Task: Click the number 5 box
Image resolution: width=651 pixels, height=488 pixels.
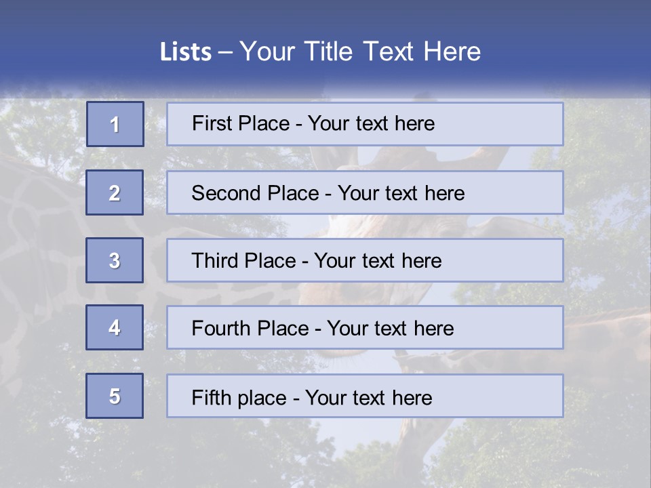Action: [x=115, y=395]
